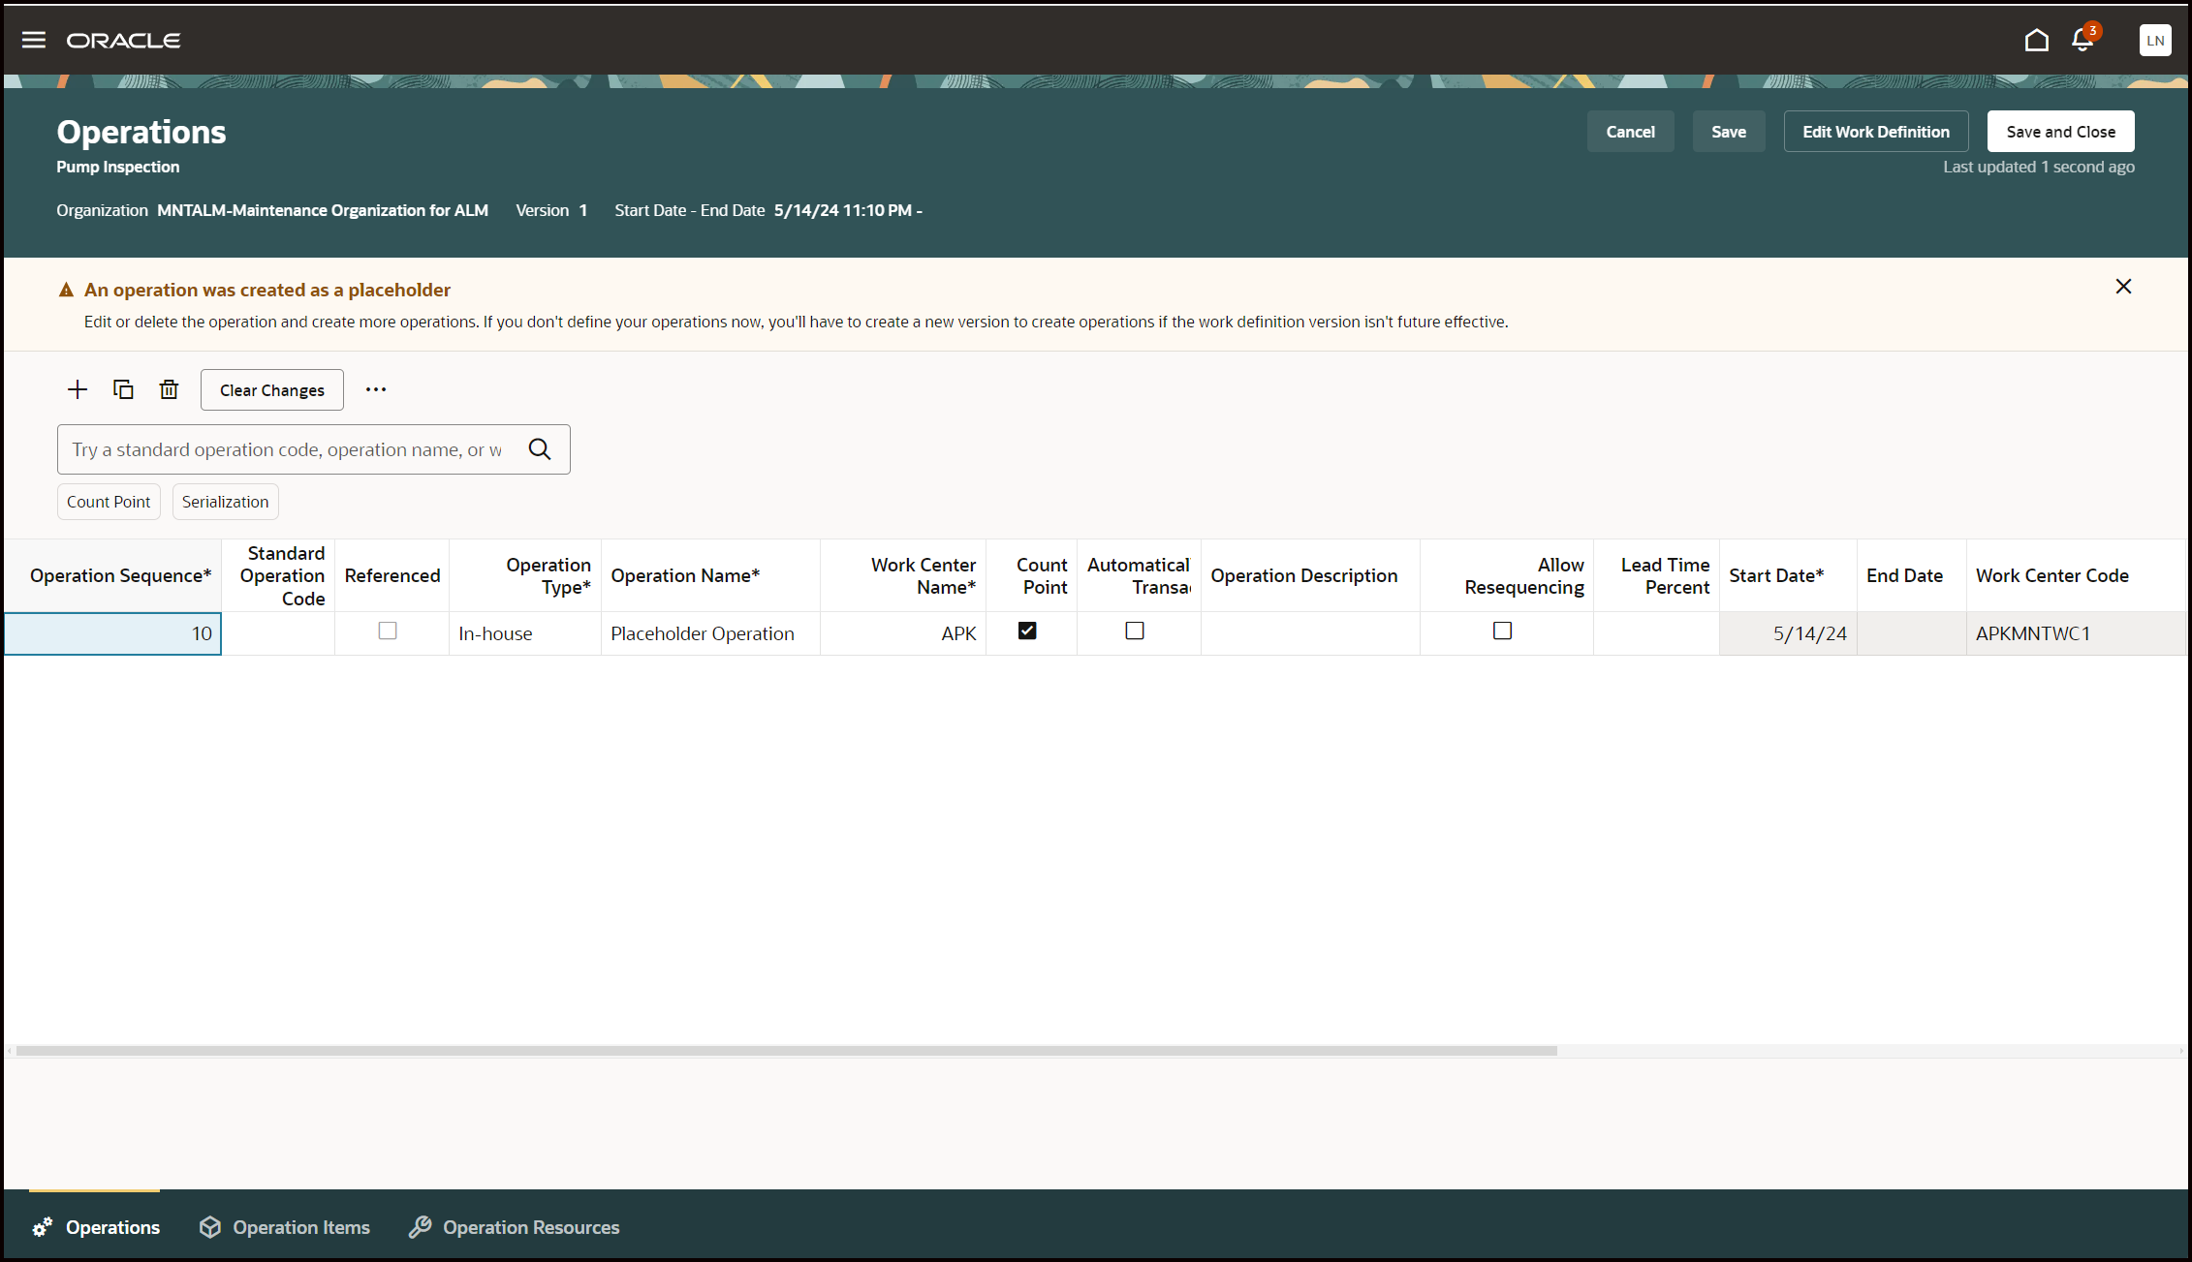Check the Referenced checkbox
Screen dimensions: 2192x1262
click(388, 631)
